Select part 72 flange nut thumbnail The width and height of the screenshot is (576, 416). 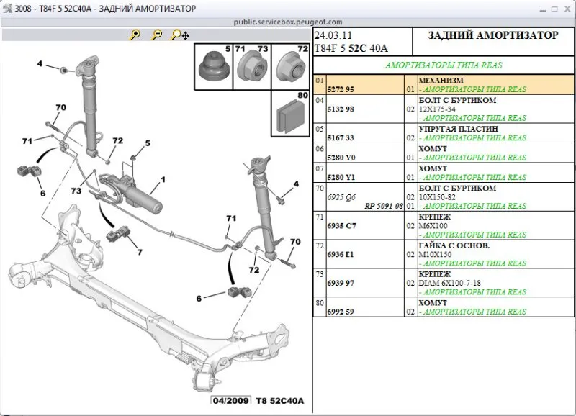290,67
